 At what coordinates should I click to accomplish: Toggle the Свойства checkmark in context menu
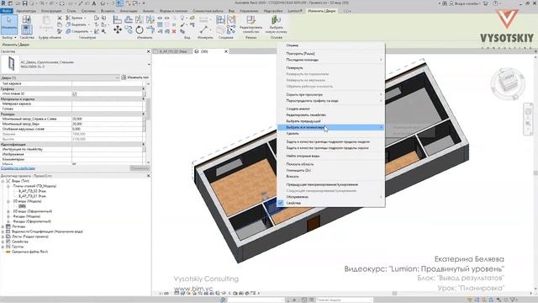tap(281, 203)
